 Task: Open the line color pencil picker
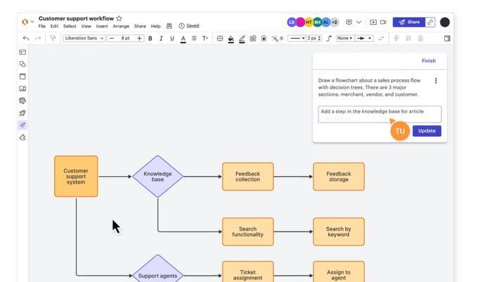pos(242,39)
